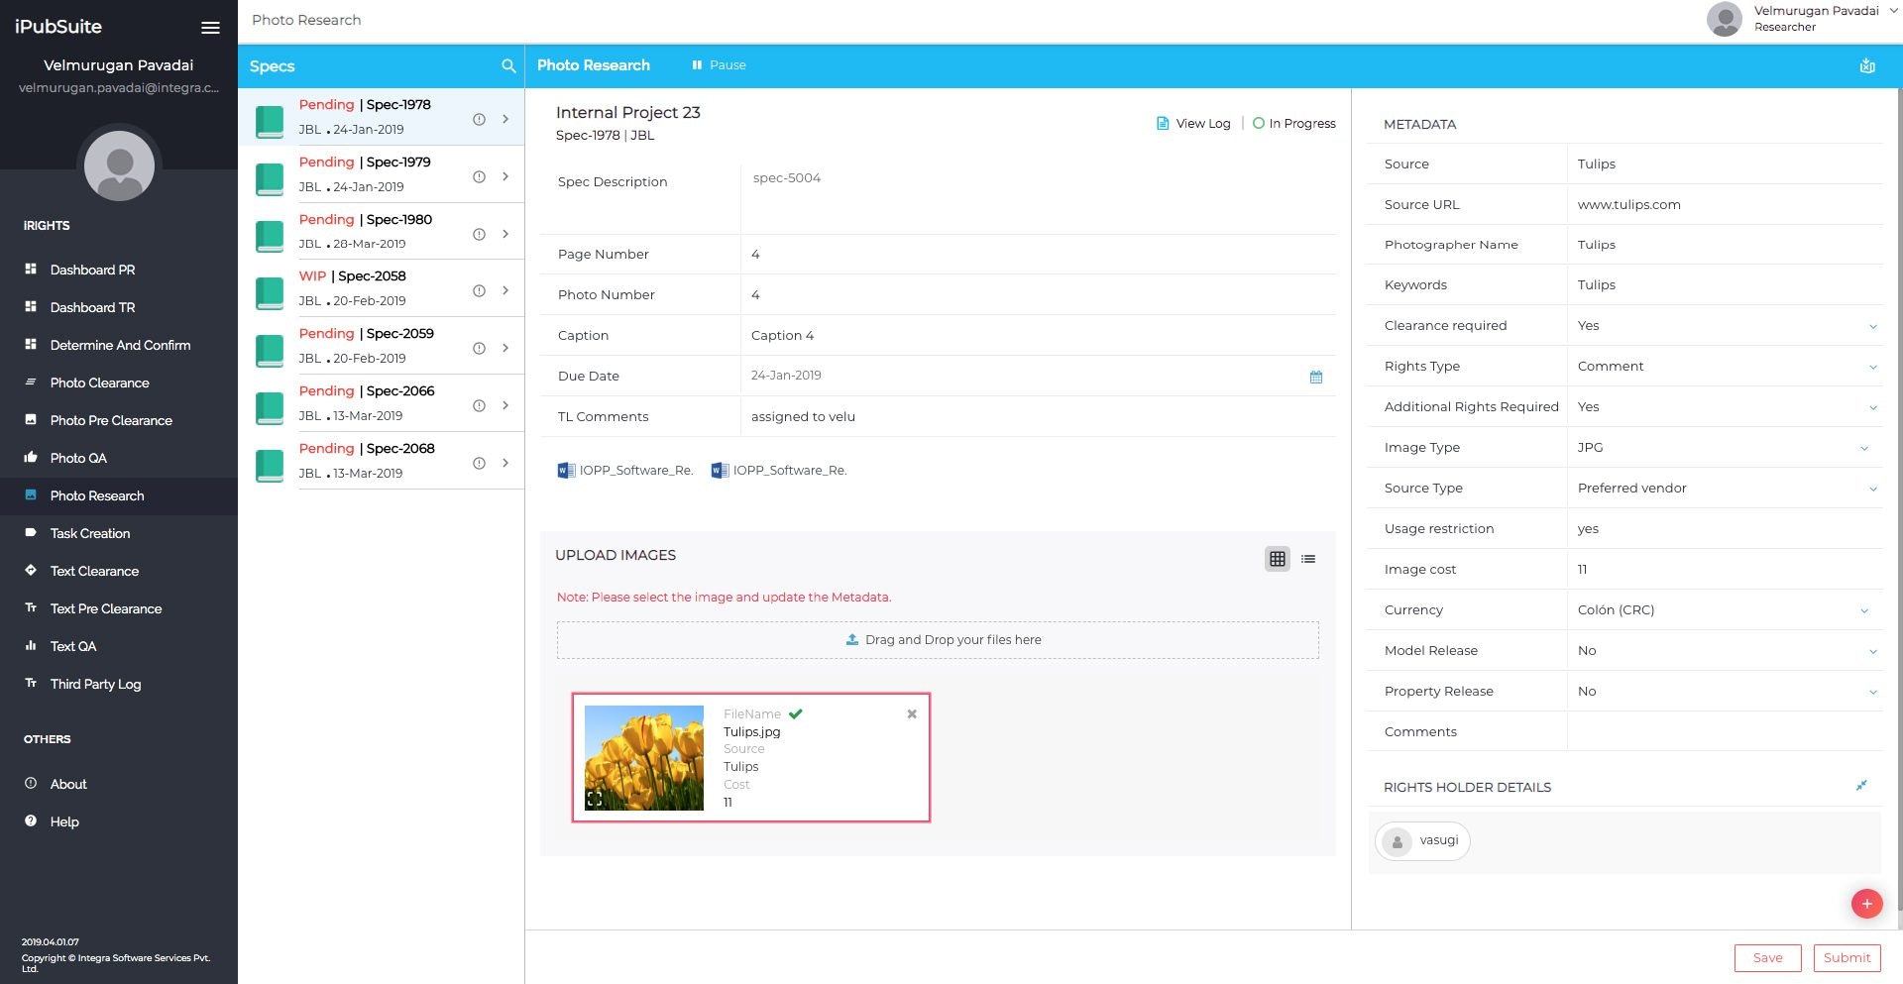Open user profile avatar at top right
The width and height of the screenshot is (1903, 984).
coord(1724,19)
